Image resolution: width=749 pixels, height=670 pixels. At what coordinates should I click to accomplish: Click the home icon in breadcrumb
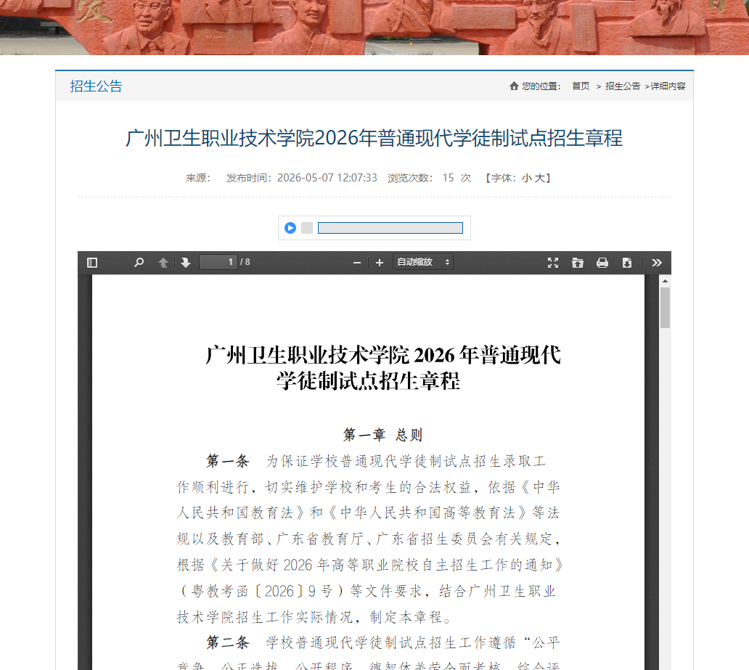click(x=514, y=86)
